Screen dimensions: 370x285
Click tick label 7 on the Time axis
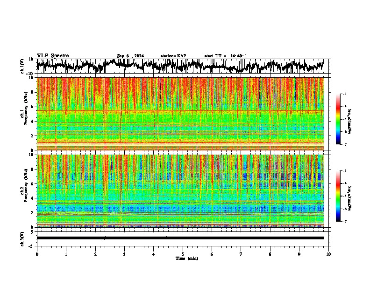(x=241, y=254)
